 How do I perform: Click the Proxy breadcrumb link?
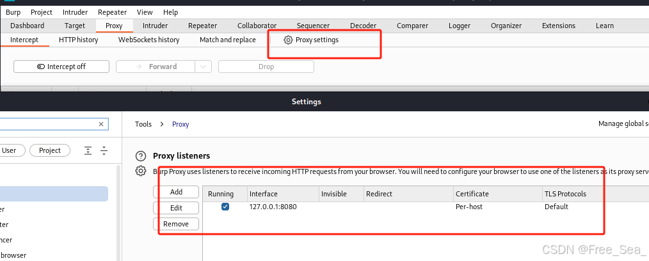pos(180,124)
